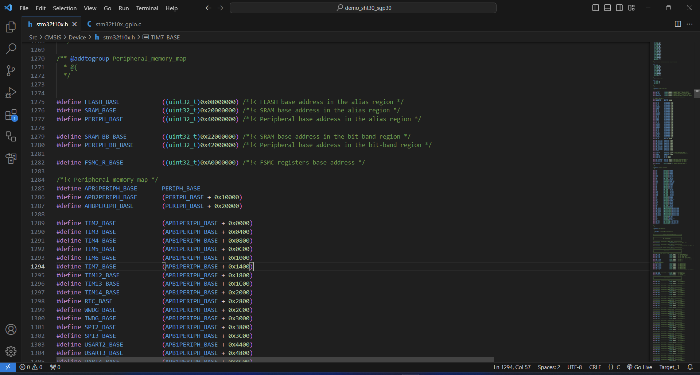
Task: Expand Src breadcrumb
Action: click(33, 37)
